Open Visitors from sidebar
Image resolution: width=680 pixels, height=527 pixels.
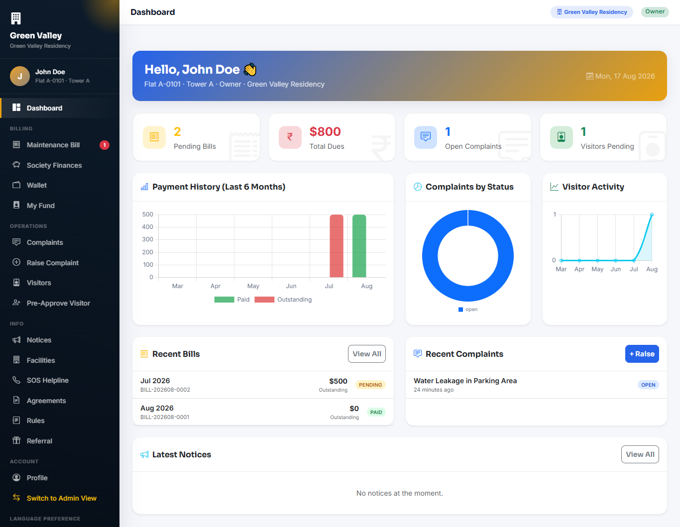click(x=60, y=283)
